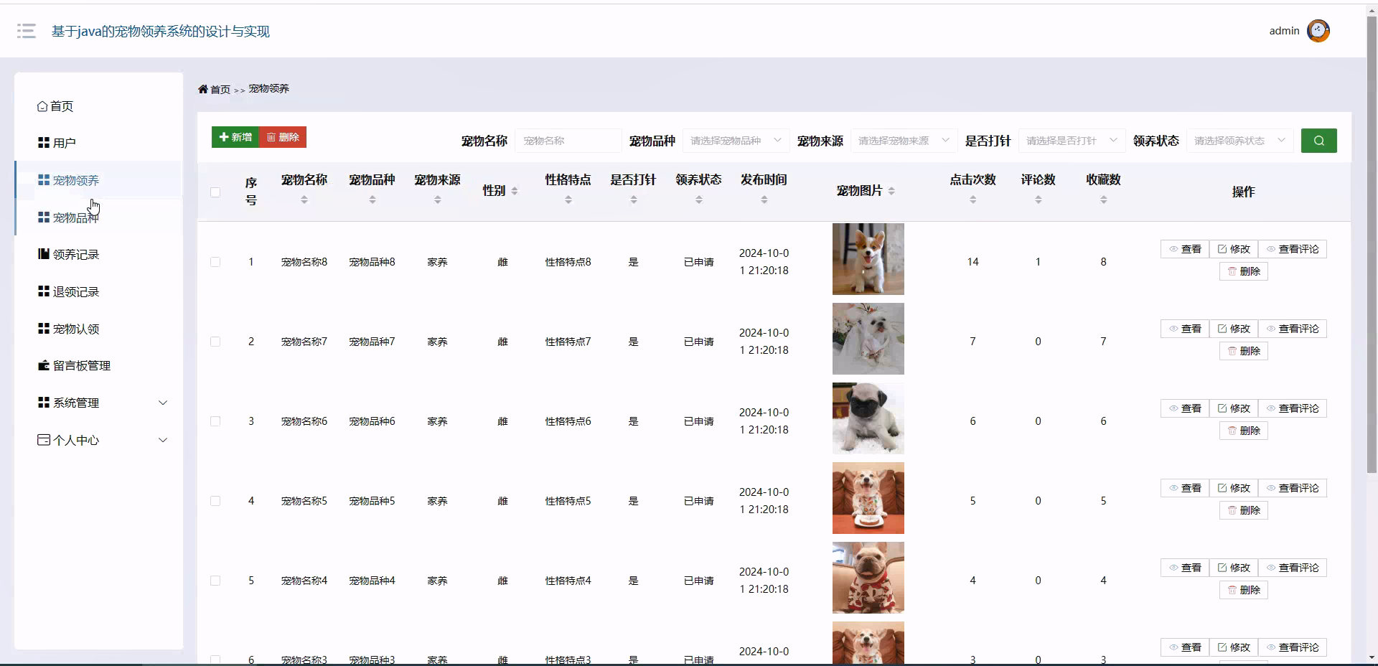Open the admin avatar menu
1378x666 pixels.
(x=1318, y=31)
